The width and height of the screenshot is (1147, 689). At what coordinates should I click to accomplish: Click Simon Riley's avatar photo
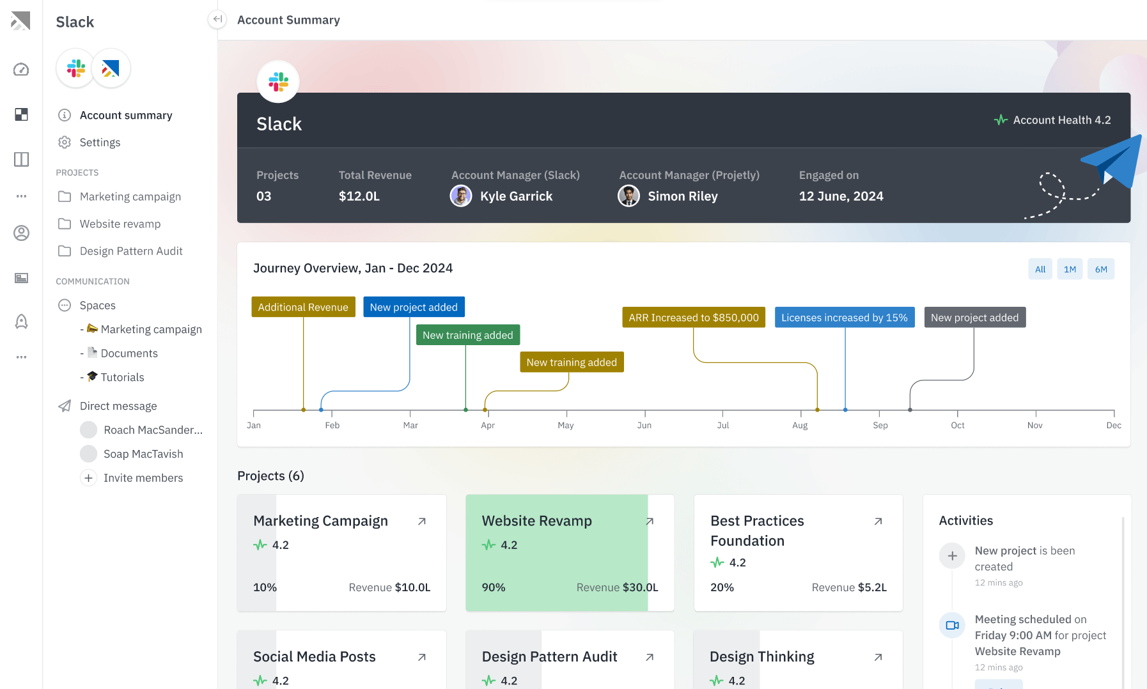[628, 196]
